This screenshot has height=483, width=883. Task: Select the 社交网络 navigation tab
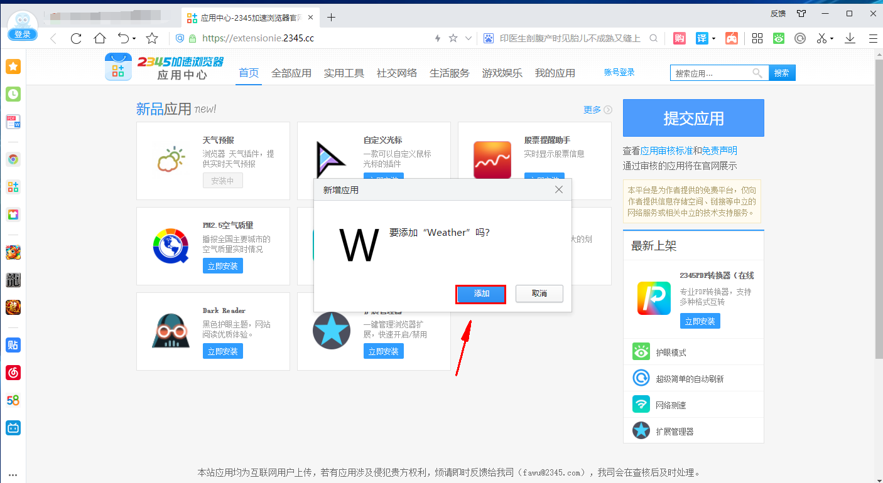397,73
